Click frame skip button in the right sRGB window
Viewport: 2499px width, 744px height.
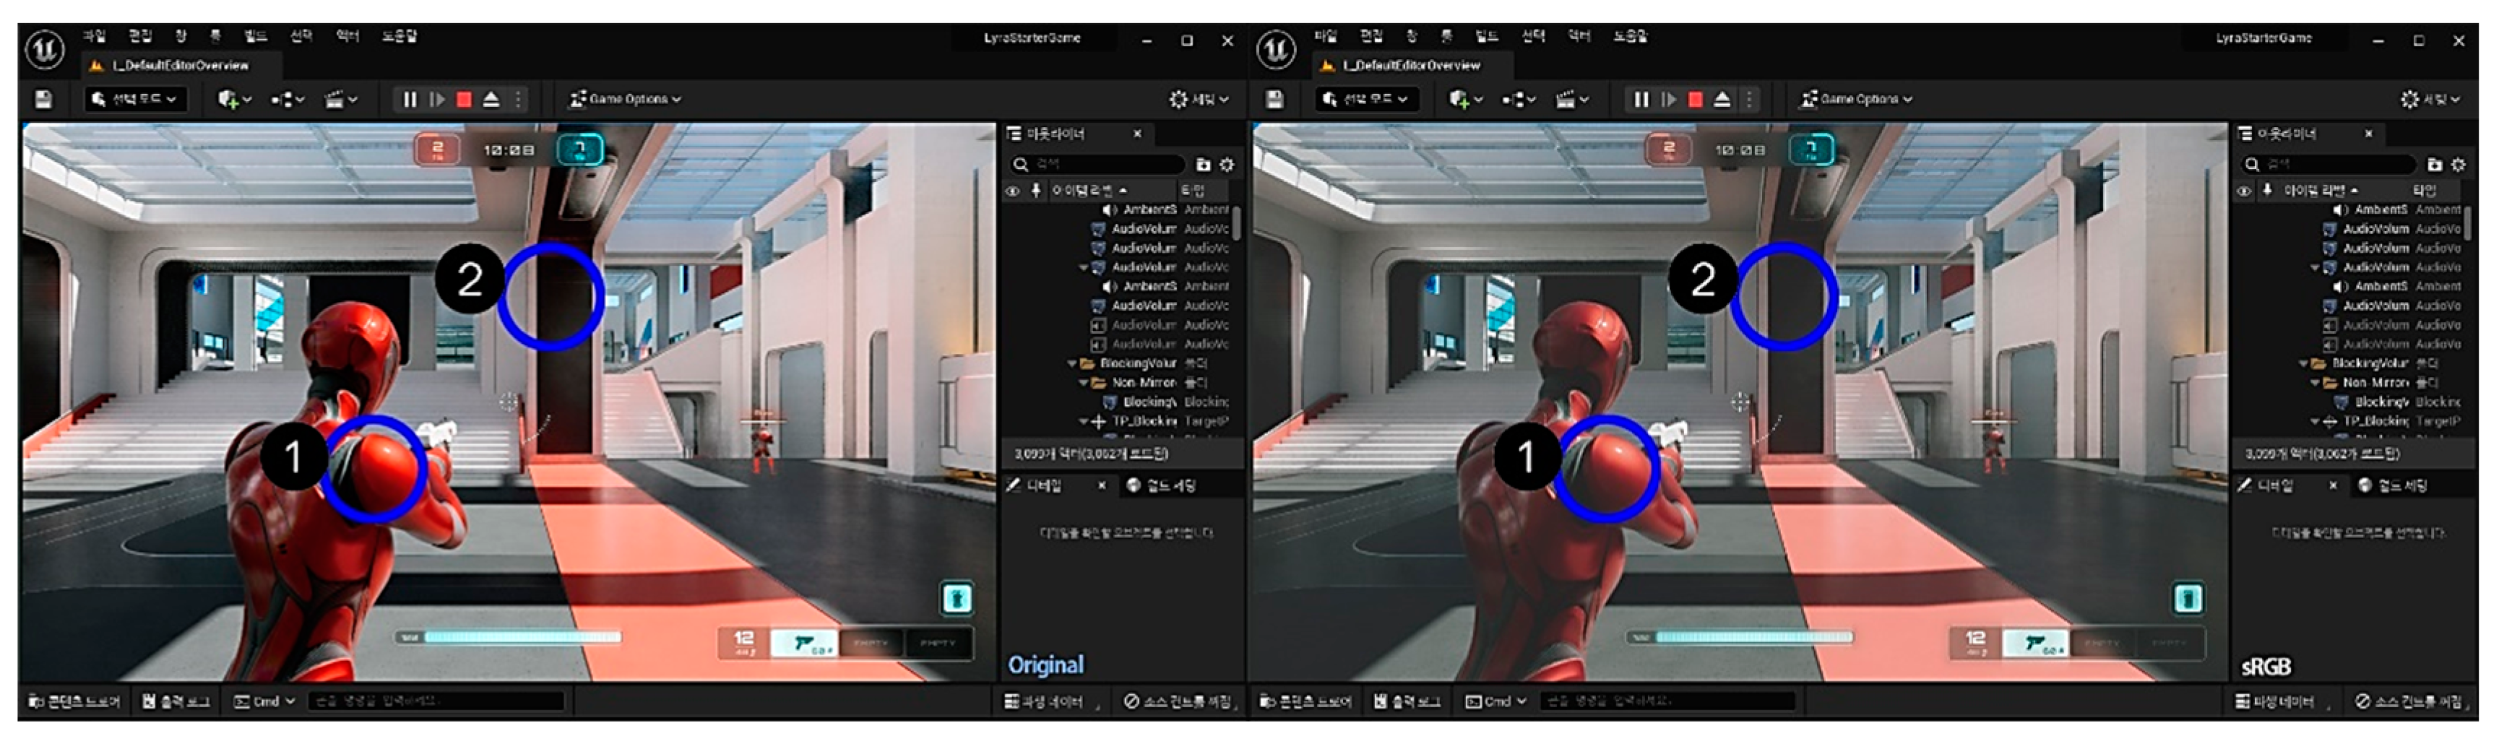click(x=1667, y=99)
